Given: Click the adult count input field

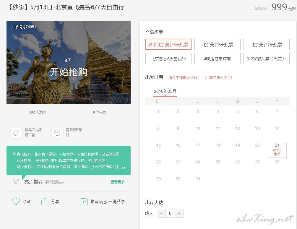Looking at the screenshot, I should [x=170, y=213].
